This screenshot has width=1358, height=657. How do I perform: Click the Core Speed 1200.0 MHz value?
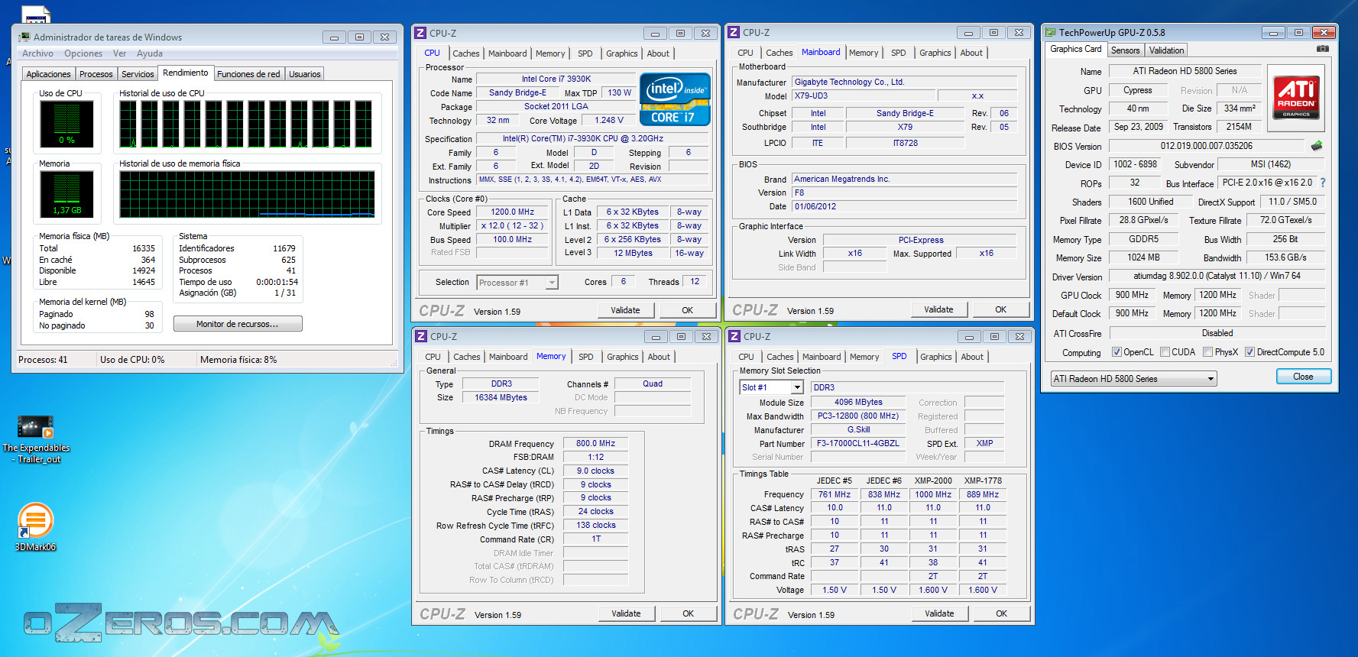click(512, 212)
